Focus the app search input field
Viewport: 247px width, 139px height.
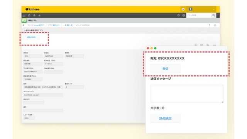[x=199, y=15]
